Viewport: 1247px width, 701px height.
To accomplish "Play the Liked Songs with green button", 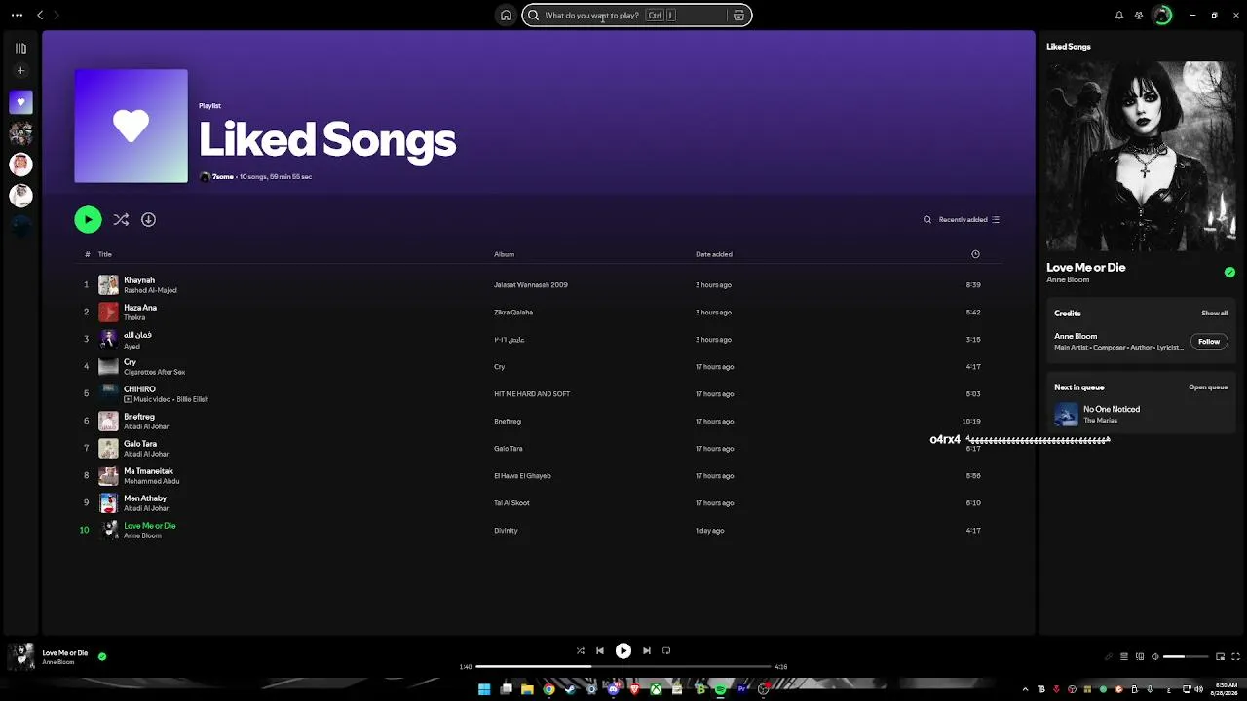I will (x=88, y=220).
